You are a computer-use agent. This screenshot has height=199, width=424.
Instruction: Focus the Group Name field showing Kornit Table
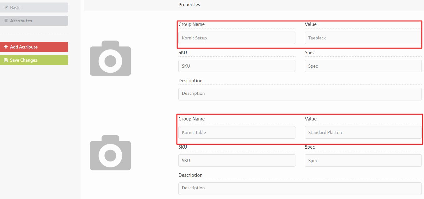tap(237, 132)
